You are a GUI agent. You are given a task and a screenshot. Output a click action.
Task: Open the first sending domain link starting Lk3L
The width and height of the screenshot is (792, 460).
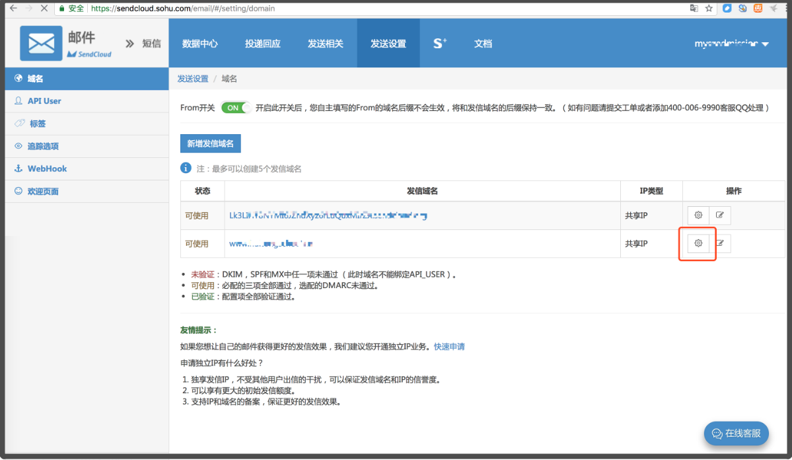328,215
